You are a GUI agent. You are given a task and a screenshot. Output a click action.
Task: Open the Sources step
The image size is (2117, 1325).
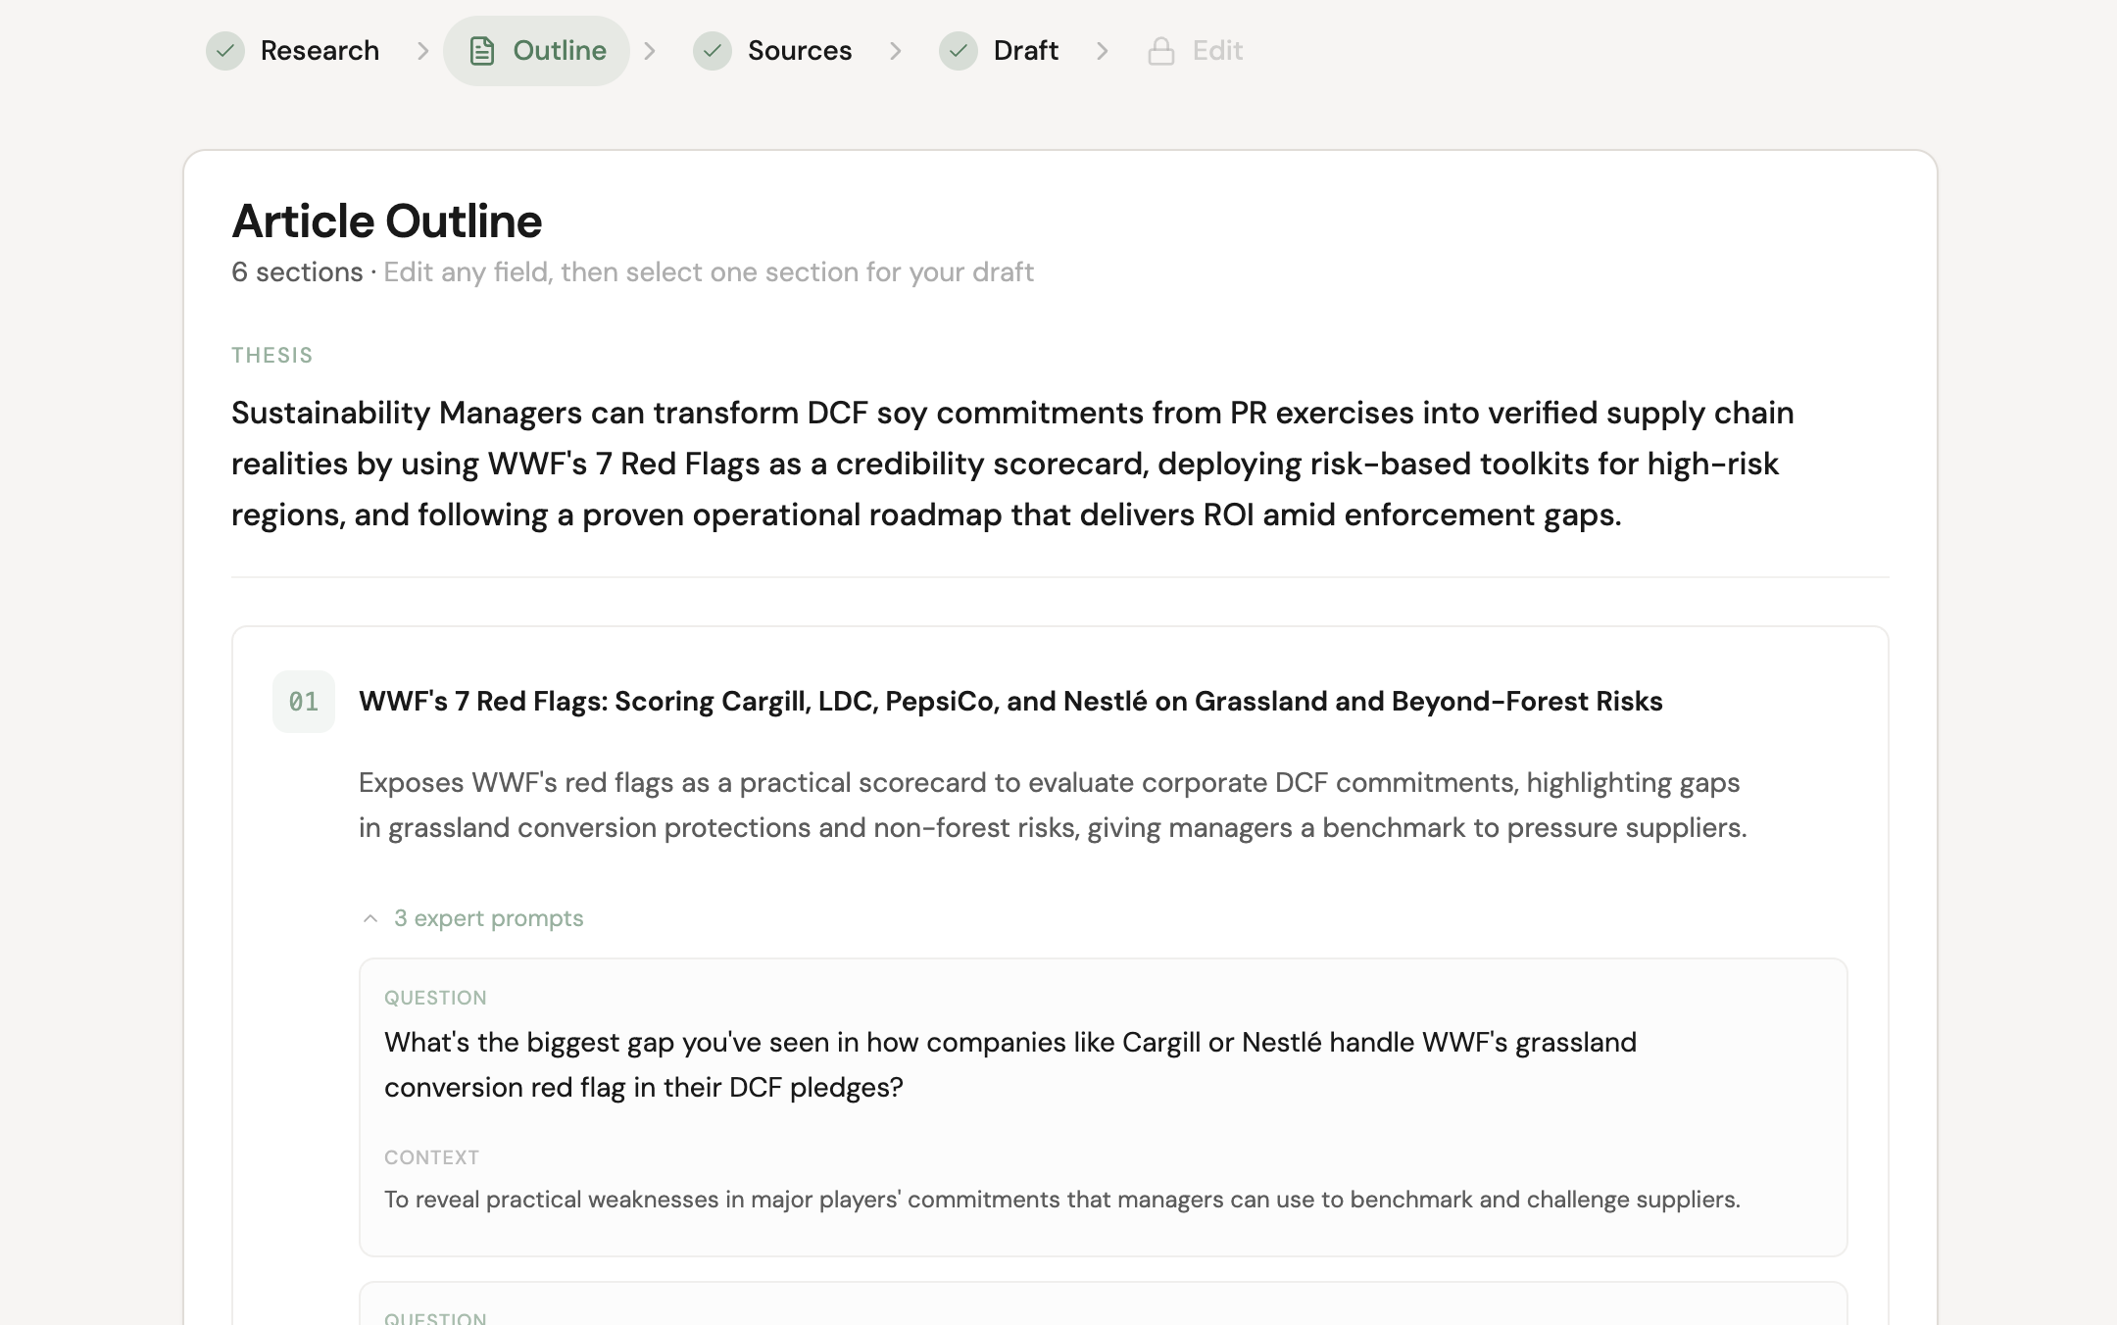pos(799,50)
